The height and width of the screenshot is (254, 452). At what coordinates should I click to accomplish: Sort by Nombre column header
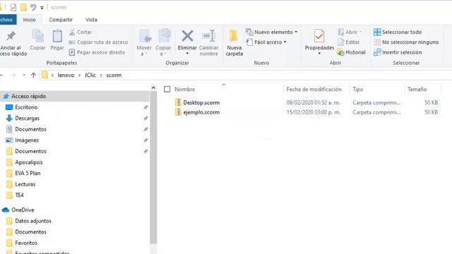click(185, 90)
